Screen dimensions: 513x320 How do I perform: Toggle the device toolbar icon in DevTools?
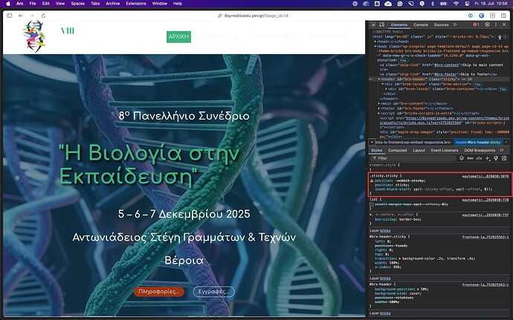coord(381,25)
